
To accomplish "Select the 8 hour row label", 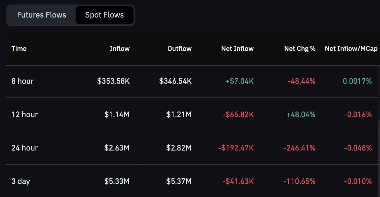I will [x=23, y=81].
